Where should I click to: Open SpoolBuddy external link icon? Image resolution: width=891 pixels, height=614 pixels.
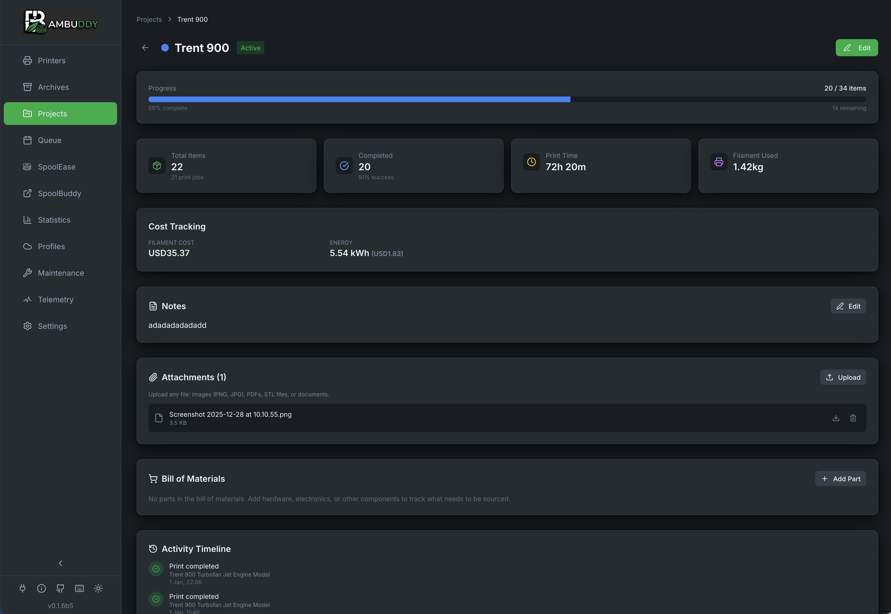click(28, 193)
